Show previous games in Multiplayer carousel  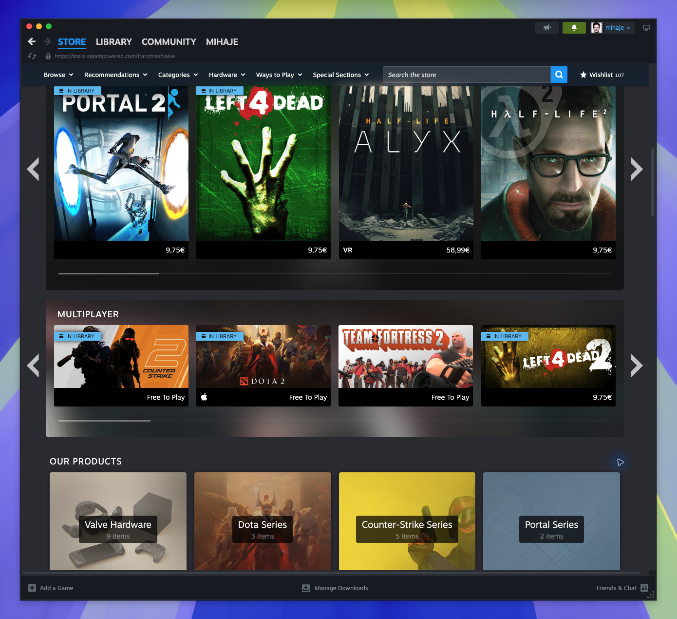click(33, 366)
